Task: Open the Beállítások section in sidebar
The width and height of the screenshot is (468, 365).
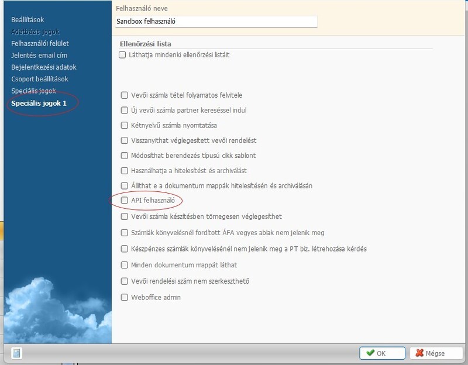Action: pos(27,20)
